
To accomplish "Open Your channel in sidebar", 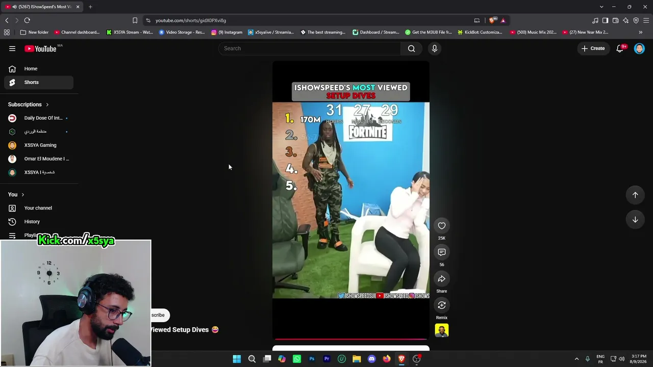I will pos(39,208).
